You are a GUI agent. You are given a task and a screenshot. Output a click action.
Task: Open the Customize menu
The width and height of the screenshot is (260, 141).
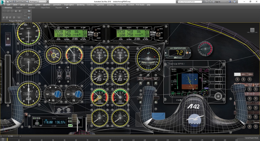[100, 5]
